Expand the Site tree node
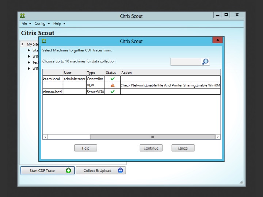The width and height of the screenshot is (263, 197). (x=29, y=50)
